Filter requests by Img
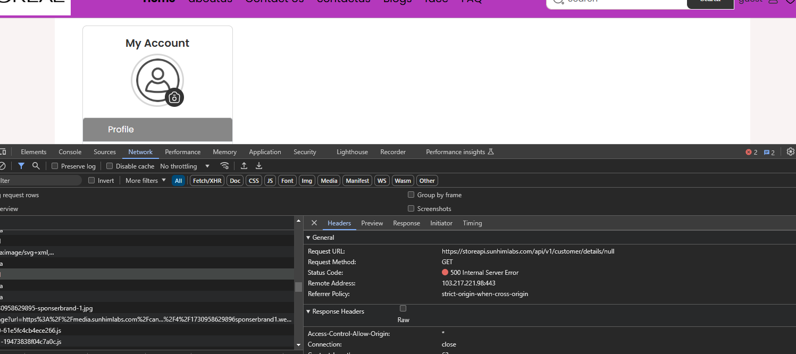Screen dimensions: 796x354 [x=307, y=181]
